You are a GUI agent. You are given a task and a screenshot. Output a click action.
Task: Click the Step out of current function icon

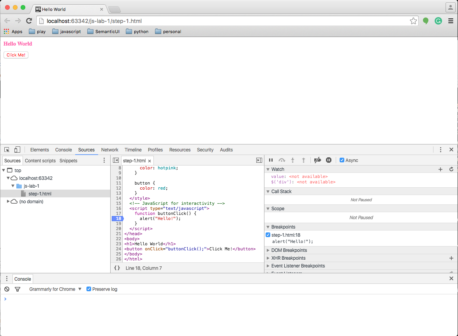click(303, 160)
